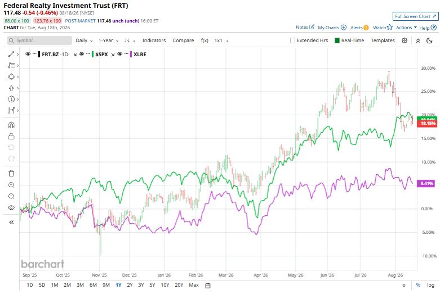
Task: Click the XLRE purple color swatch
Action: pyautogui.click(x=131, y=55)
